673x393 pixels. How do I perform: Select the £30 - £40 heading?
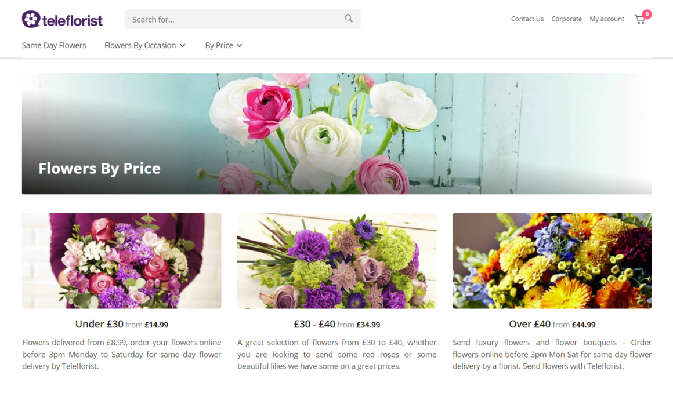(x=314, y=324)
